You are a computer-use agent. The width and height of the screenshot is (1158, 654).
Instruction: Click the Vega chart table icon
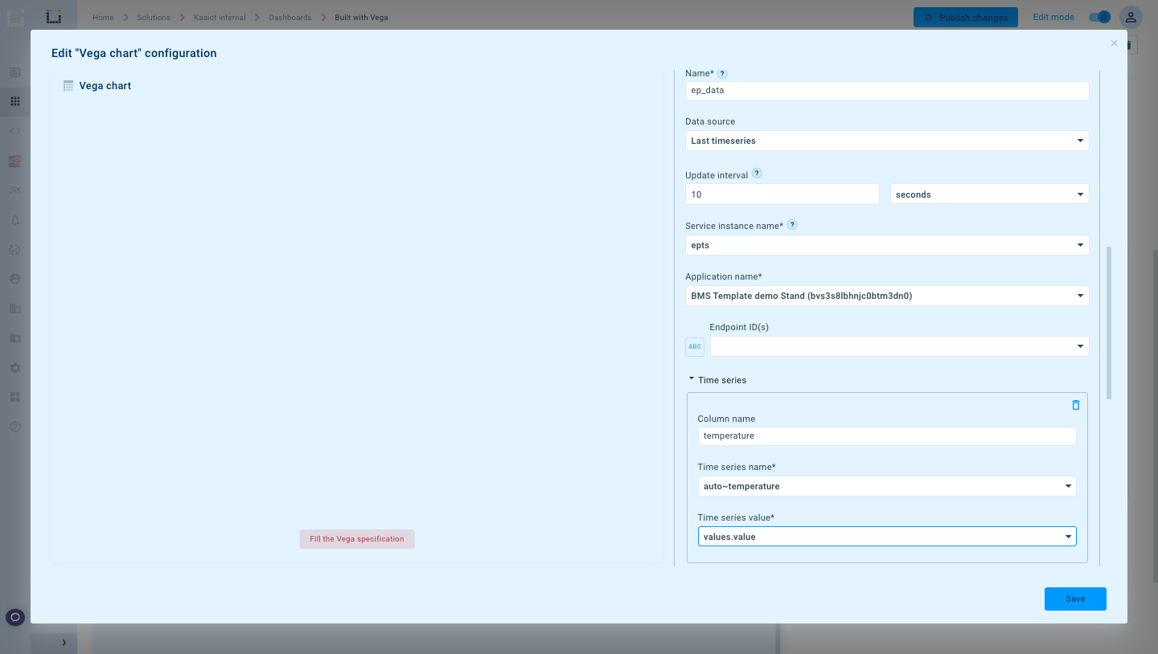tap(68, 86)
